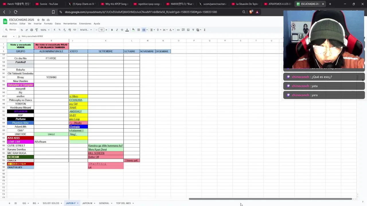Click the merge cells icon
This screenshot has height=206, width=367.
[144, 30]
